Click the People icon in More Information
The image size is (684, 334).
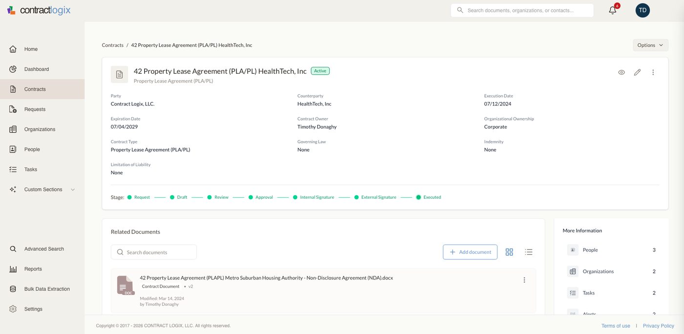(573, 250)
